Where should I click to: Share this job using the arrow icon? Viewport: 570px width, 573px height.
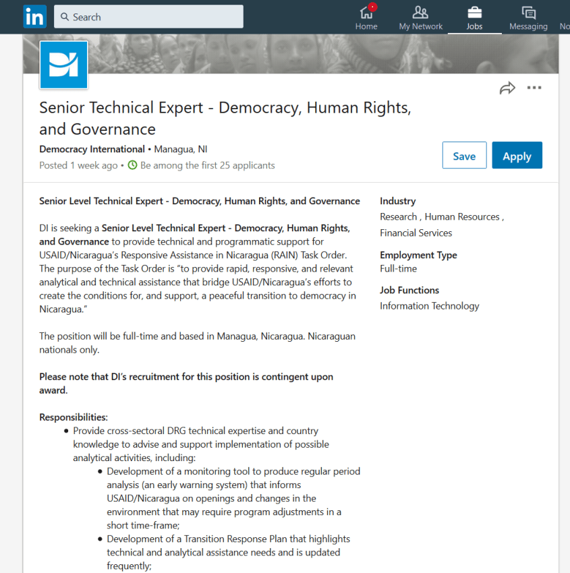click(x=507, y=88)
